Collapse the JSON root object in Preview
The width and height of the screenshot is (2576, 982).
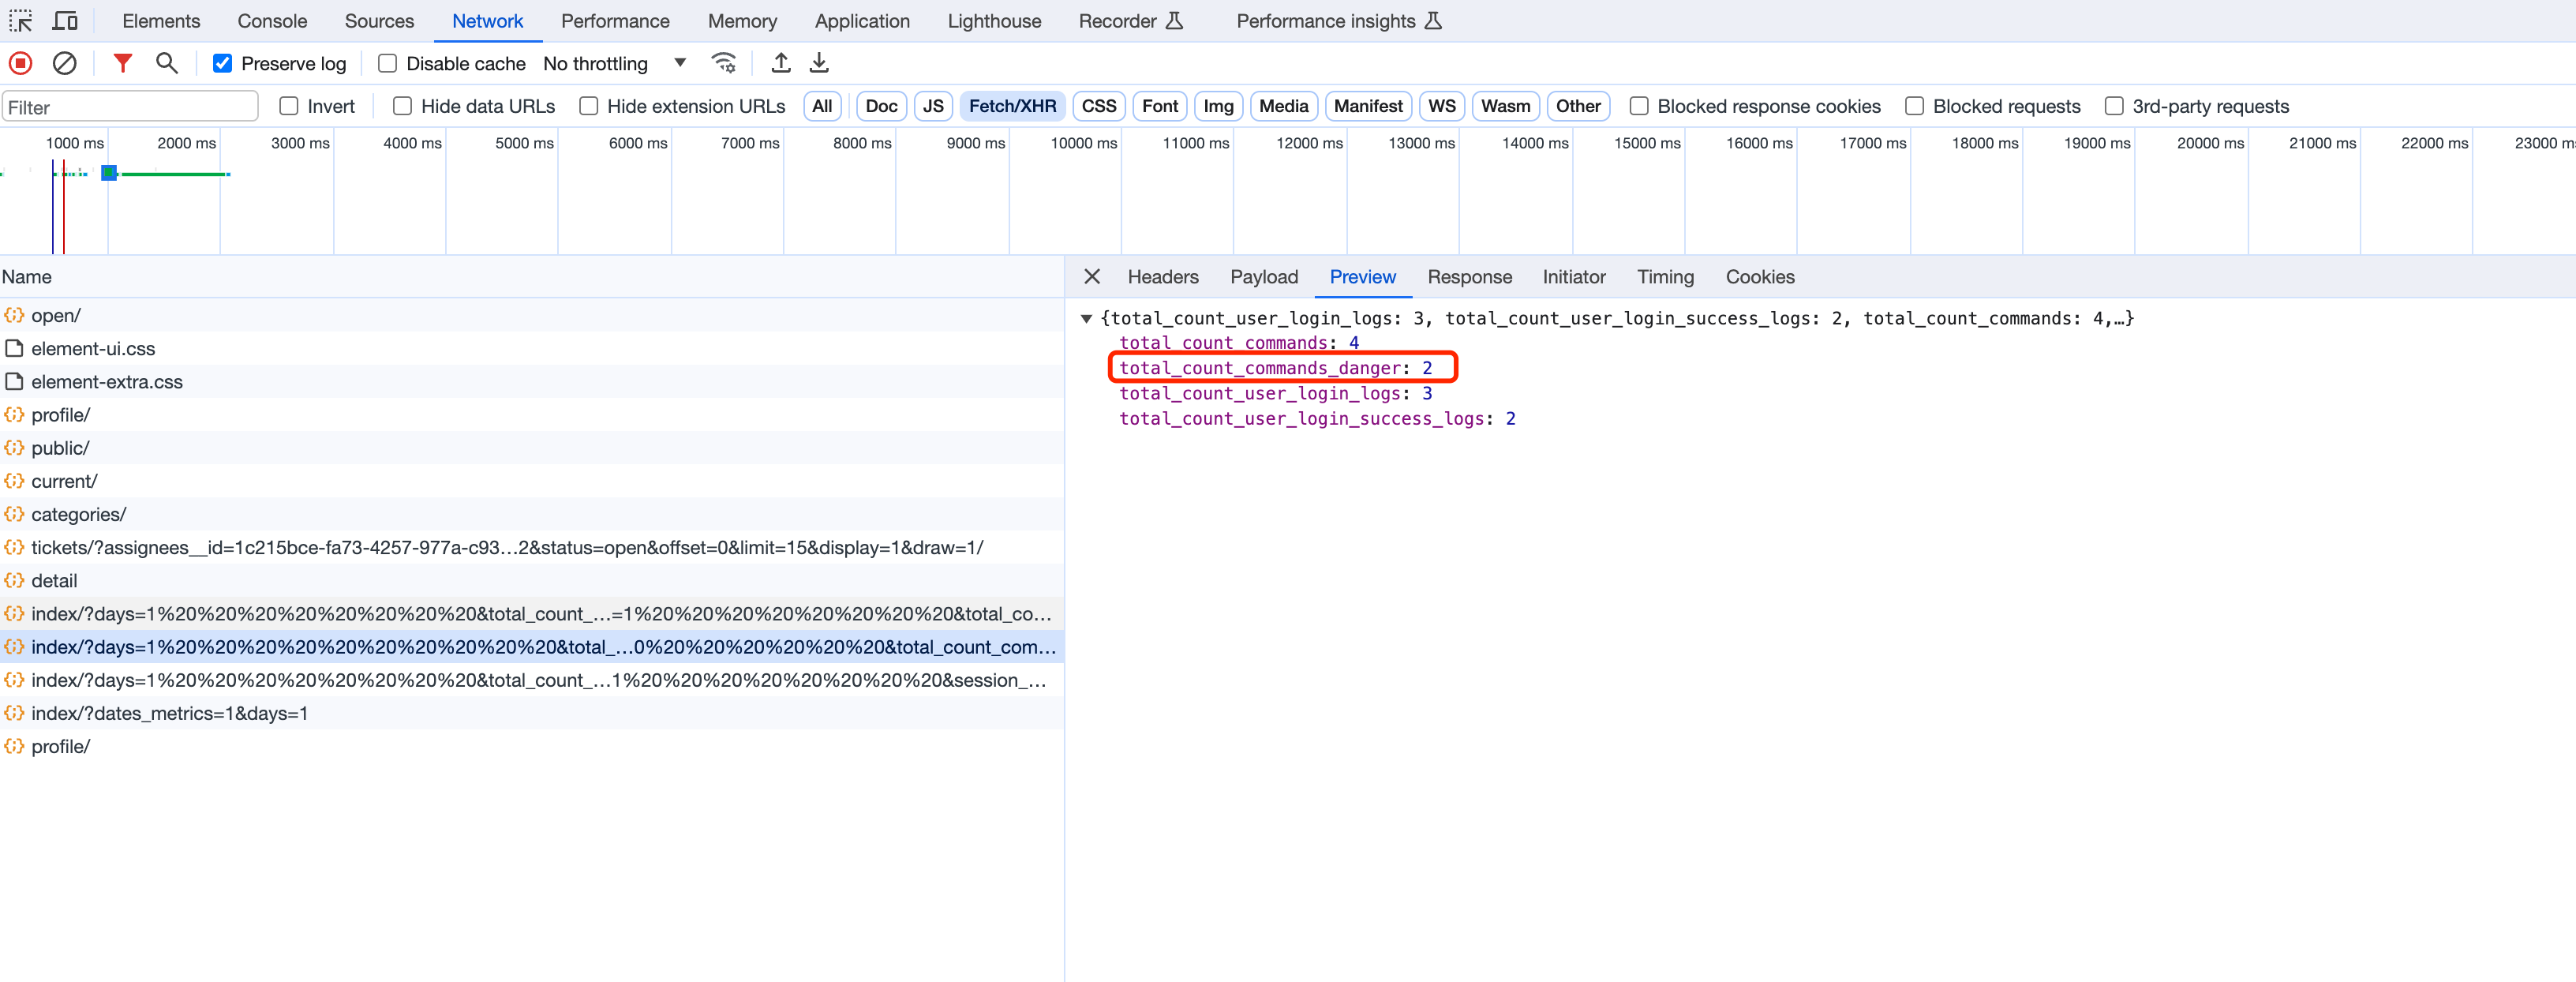[1087, 318]
